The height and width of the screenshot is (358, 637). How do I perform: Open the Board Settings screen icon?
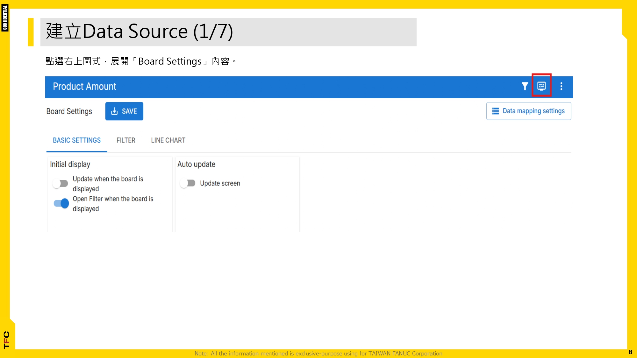click(x=541, y=86)
